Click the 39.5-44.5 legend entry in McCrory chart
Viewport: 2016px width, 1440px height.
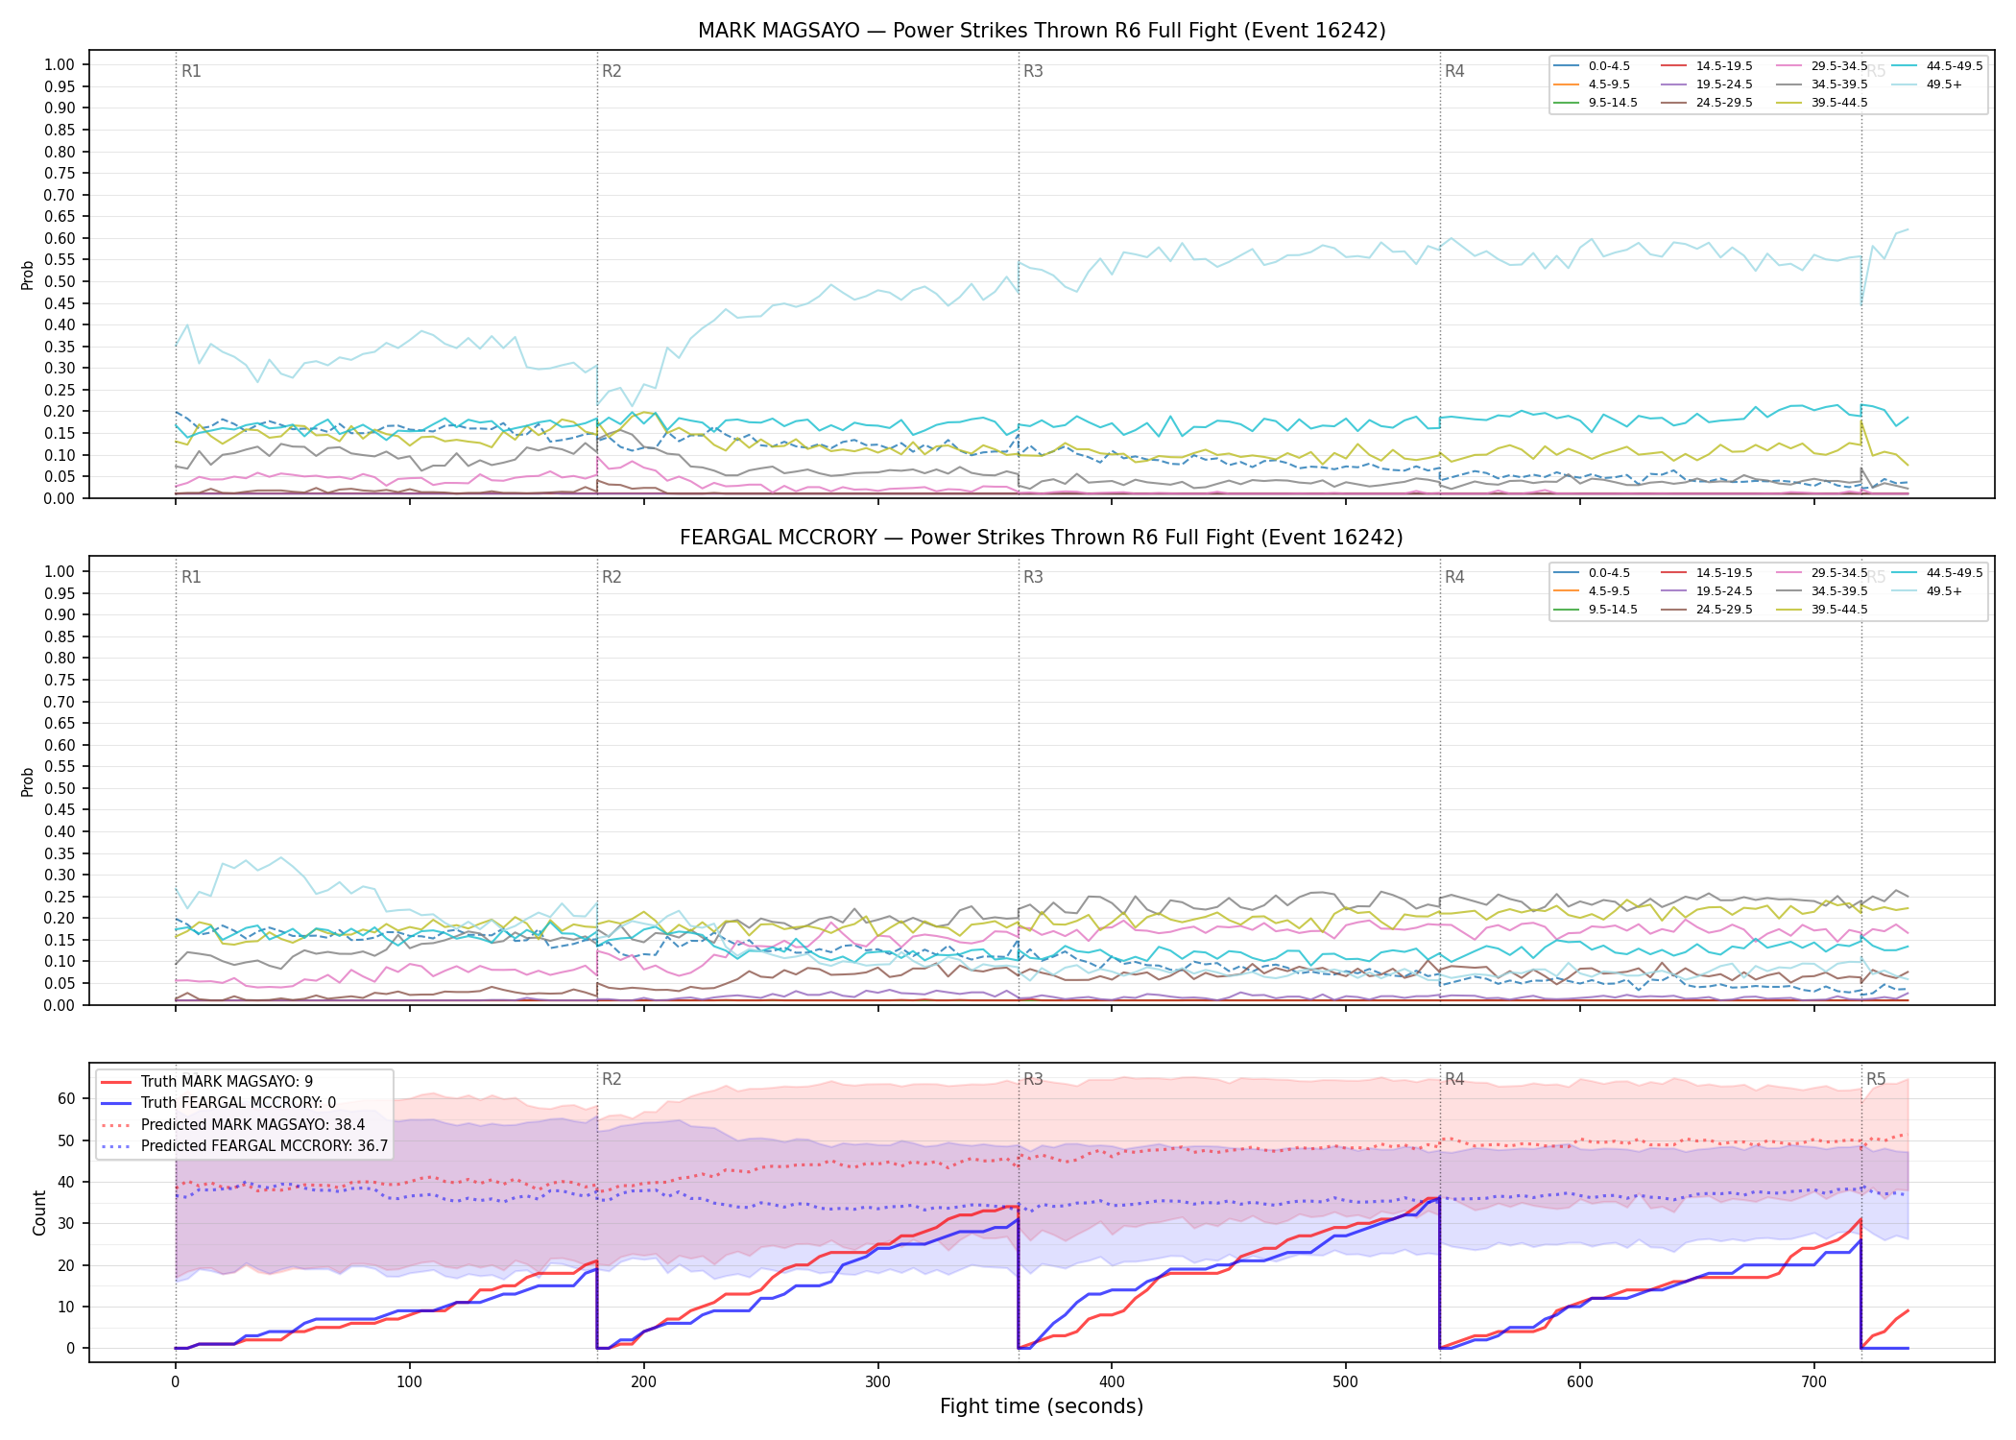[x=1823, y=610]
